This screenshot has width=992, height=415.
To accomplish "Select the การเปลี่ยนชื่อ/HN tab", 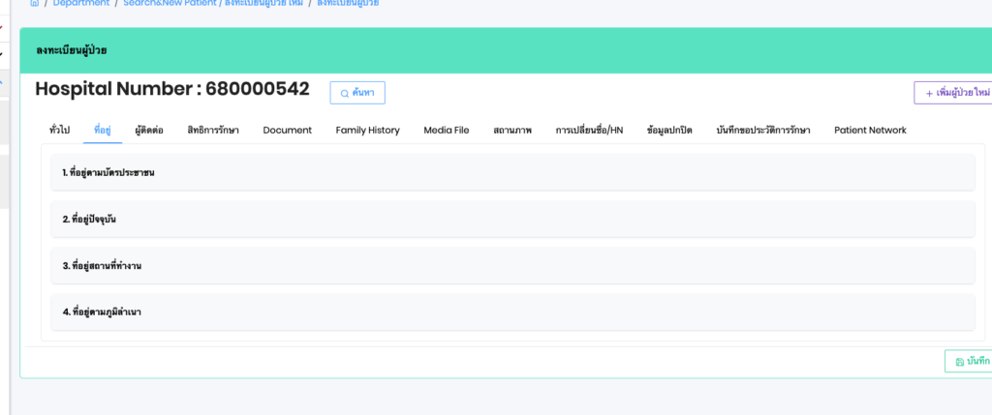I will [x=589, y=130].
